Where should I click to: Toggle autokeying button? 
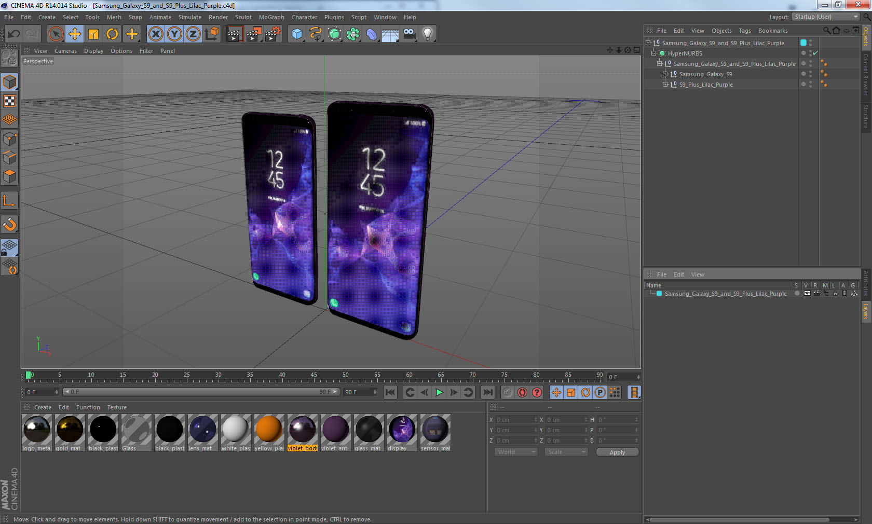click(x=522, y=392)
